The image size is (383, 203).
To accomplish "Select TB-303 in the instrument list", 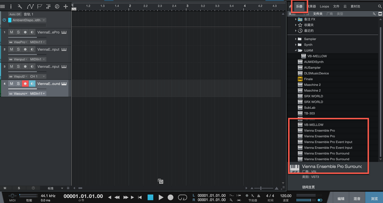I will (309, 113).
